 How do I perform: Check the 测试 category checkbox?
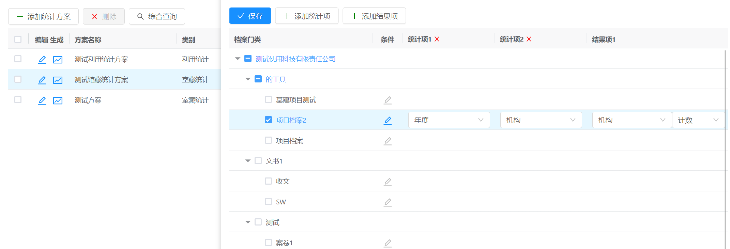[x=258, y=222]
